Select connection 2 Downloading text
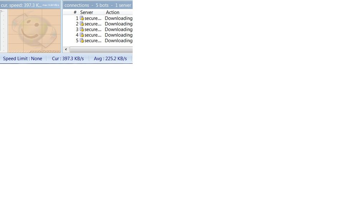This screenshot has height=201, width=357. click(x=119, y=24)
